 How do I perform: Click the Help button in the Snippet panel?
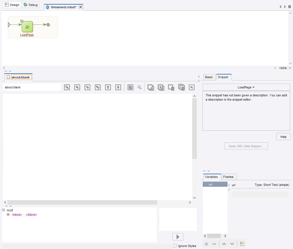click(x=283, y=136)
